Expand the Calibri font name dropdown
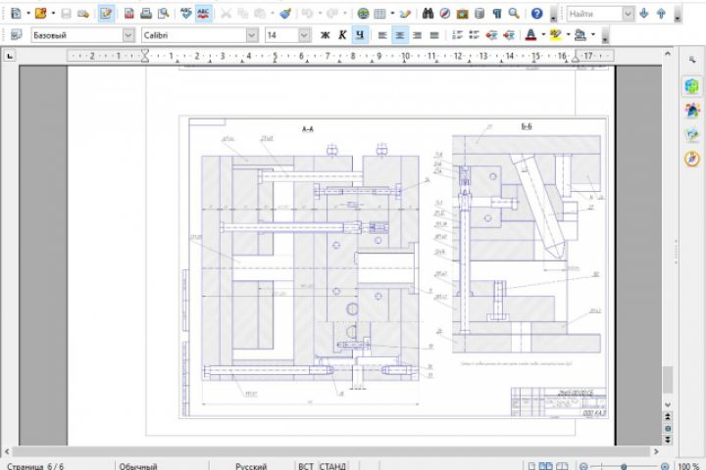Viewport: 706px width, 470px height. pos(252,35)
